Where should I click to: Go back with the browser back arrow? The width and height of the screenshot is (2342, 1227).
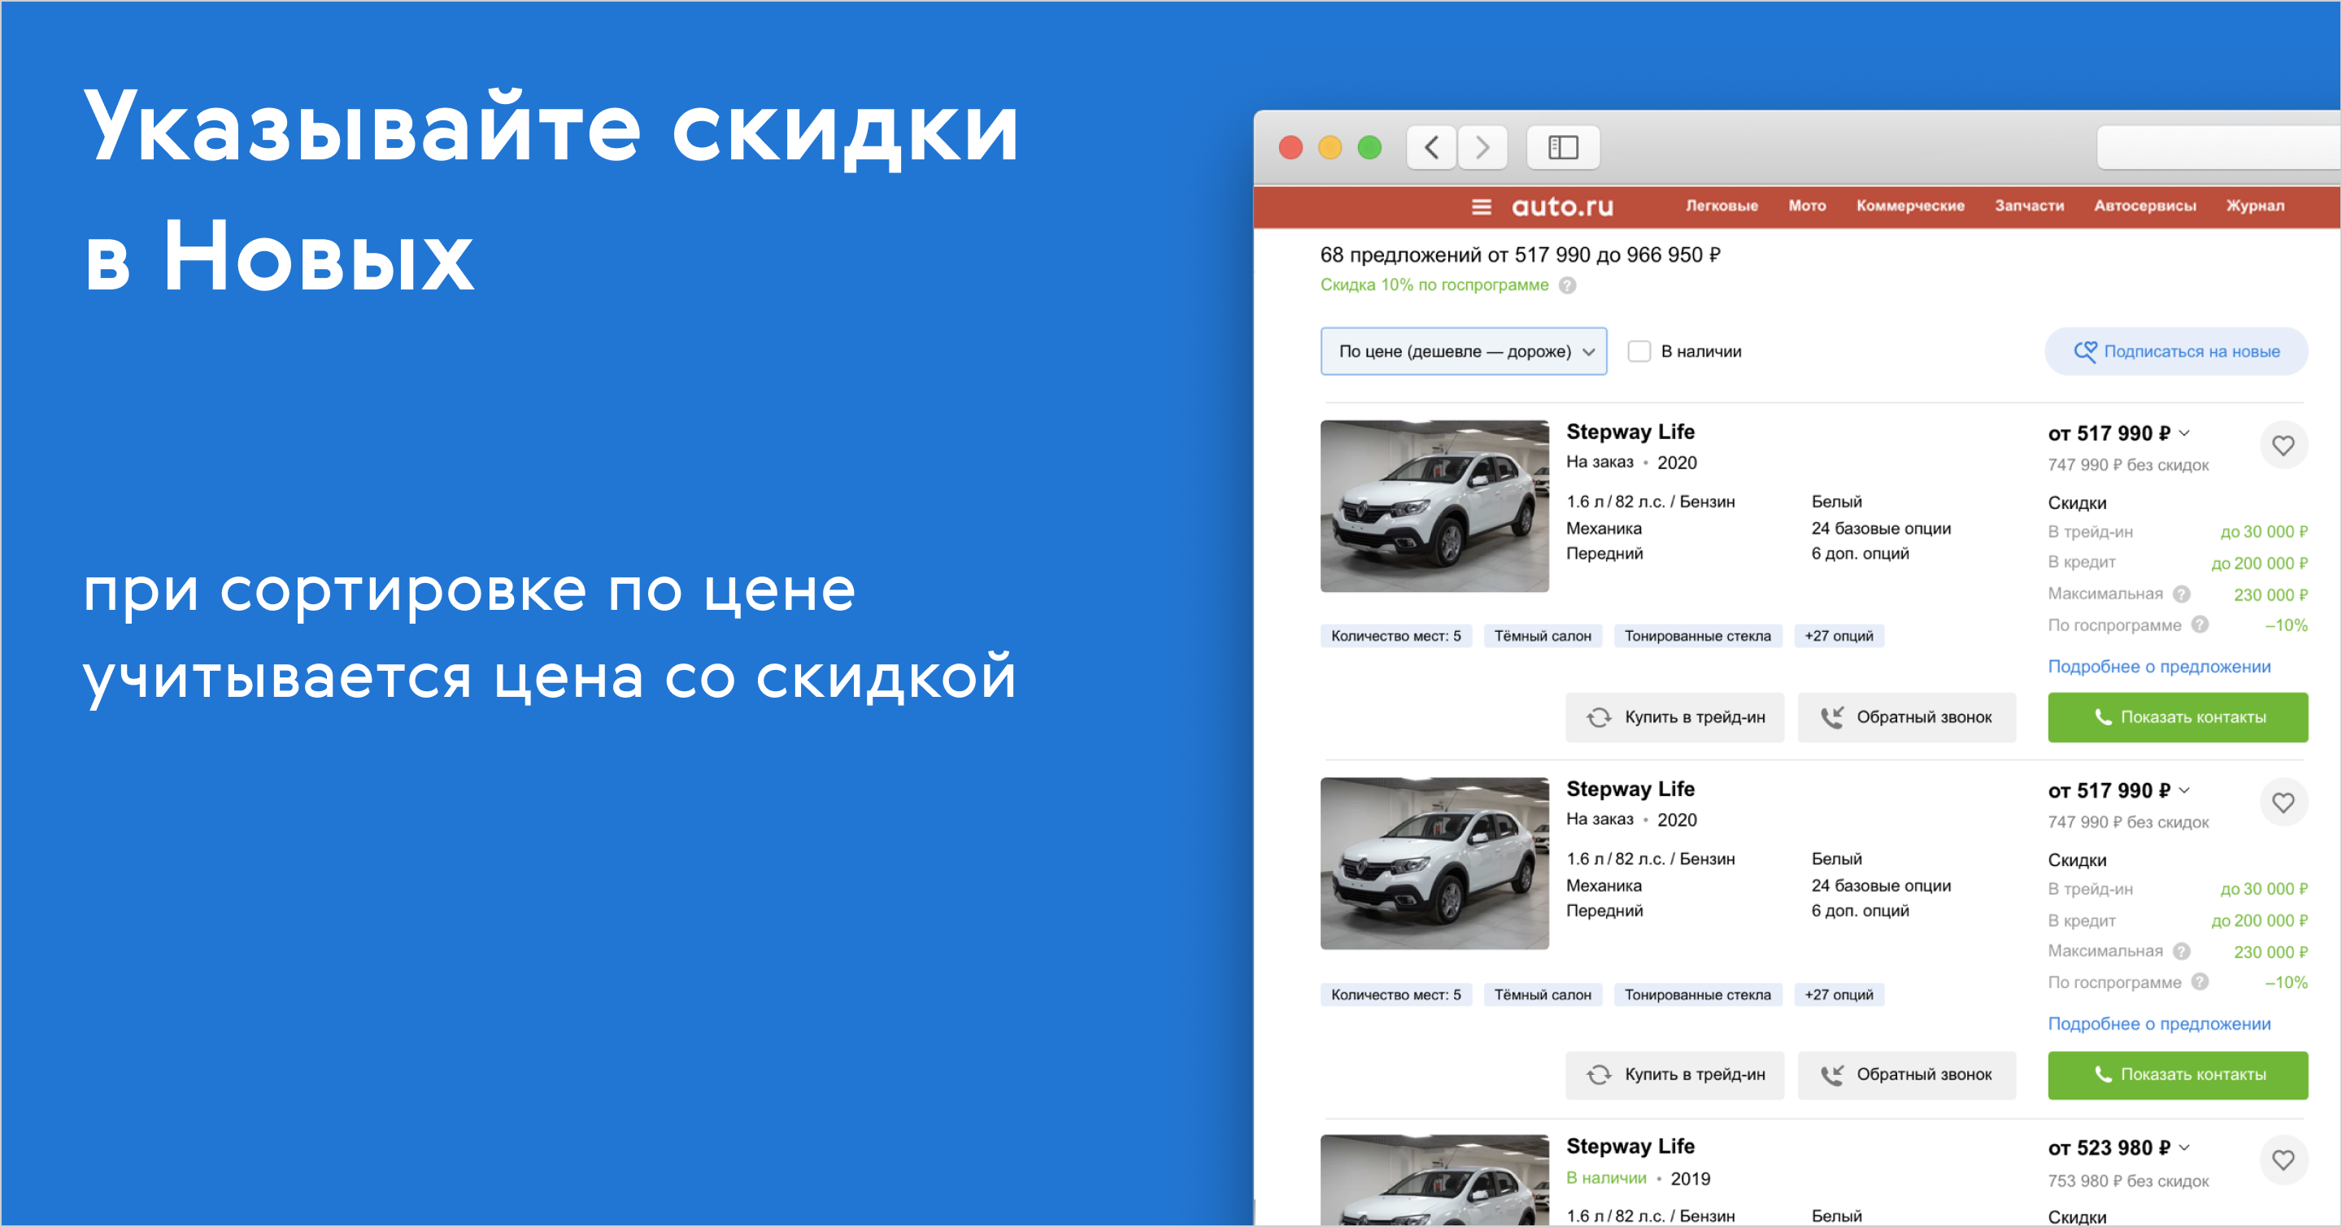point(1431,146)
